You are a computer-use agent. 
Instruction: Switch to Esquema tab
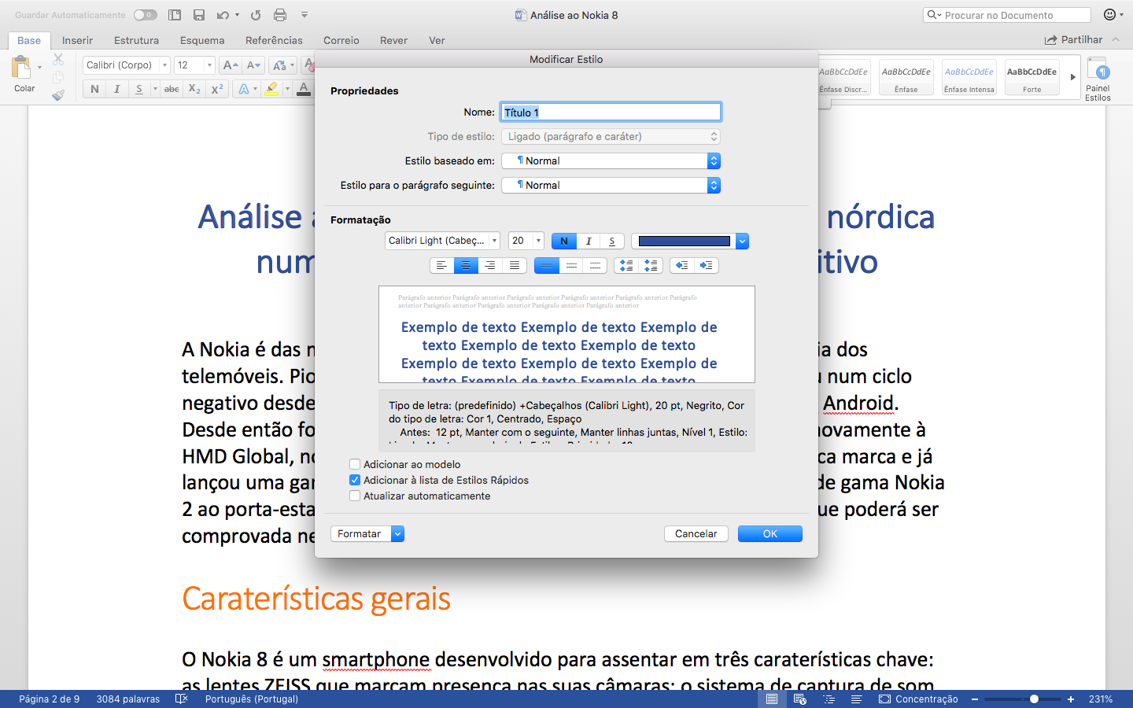pos(202,40)
